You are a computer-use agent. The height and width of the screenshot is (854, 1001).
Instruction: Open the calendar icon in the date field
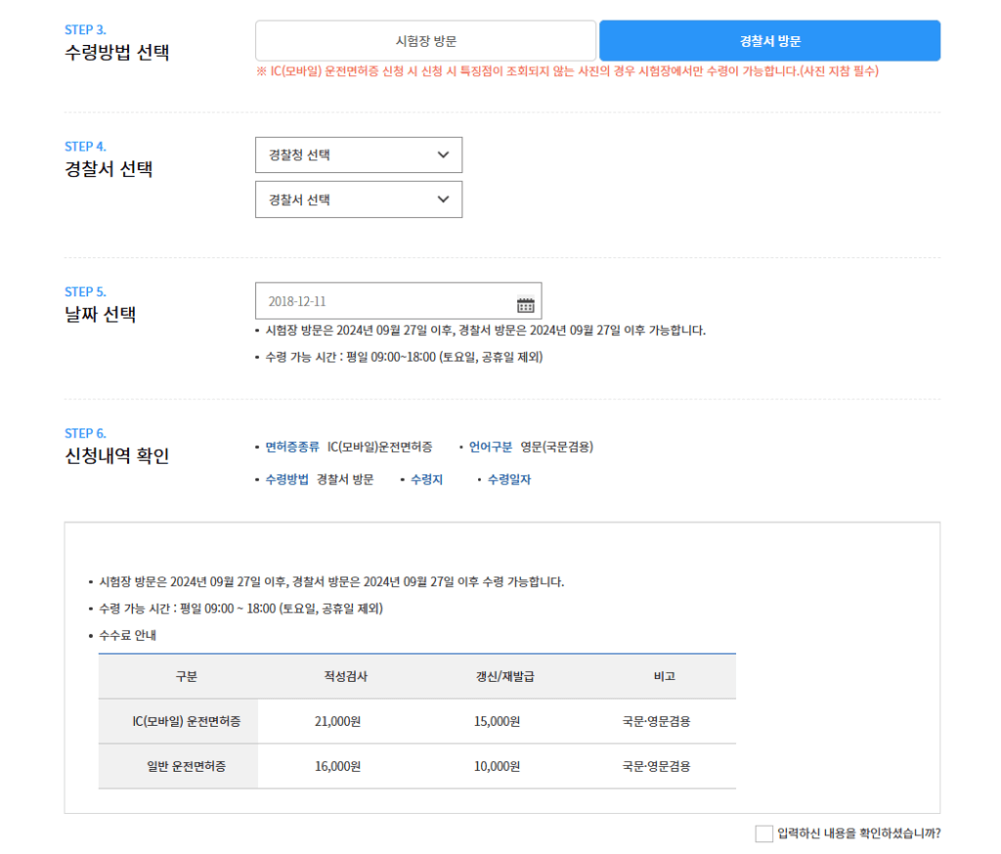point(527,301)
